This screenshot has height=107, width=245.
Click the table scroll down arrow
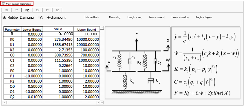[x=102, y=103]
